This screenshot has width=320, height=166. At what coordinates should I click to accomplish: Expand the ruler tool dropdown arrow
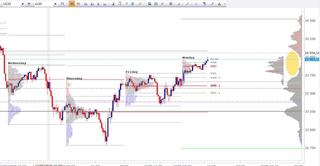[144, 4]
